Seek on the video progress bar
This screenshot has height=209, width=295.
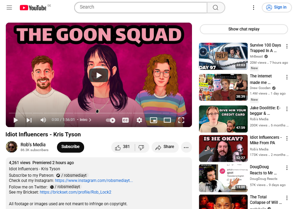tap(99, 113)
